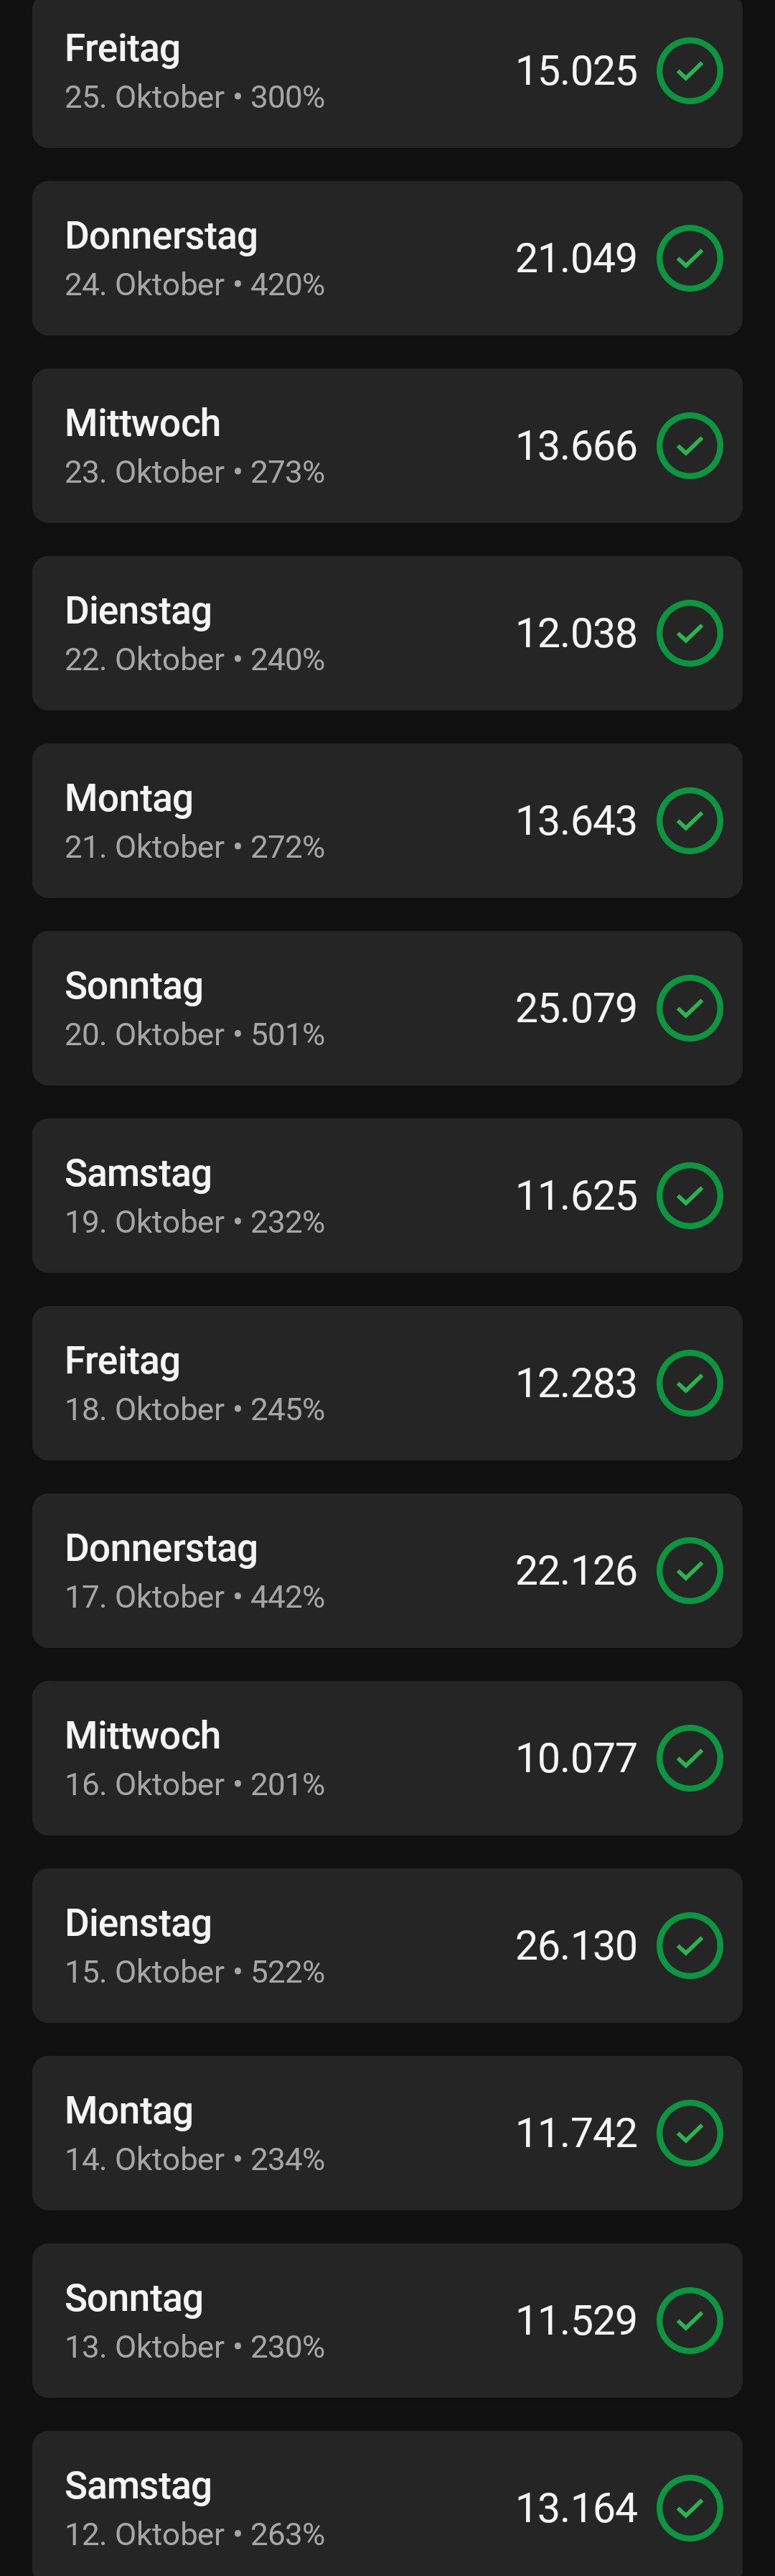
Task: Tap the 11.529 value on Sonntag
Action: click(576, 2320)
